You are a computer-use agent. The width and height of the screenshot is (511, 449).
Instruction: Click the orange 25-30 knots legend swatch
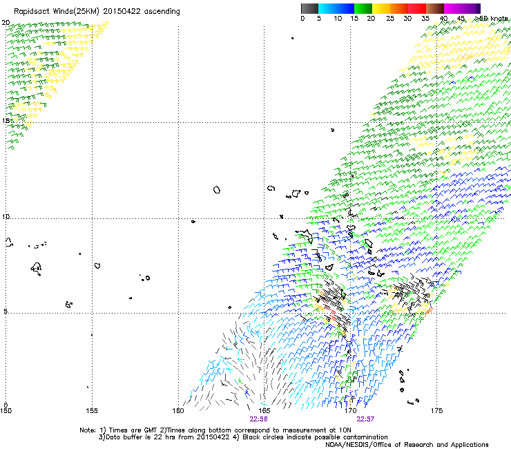(399, 8)
